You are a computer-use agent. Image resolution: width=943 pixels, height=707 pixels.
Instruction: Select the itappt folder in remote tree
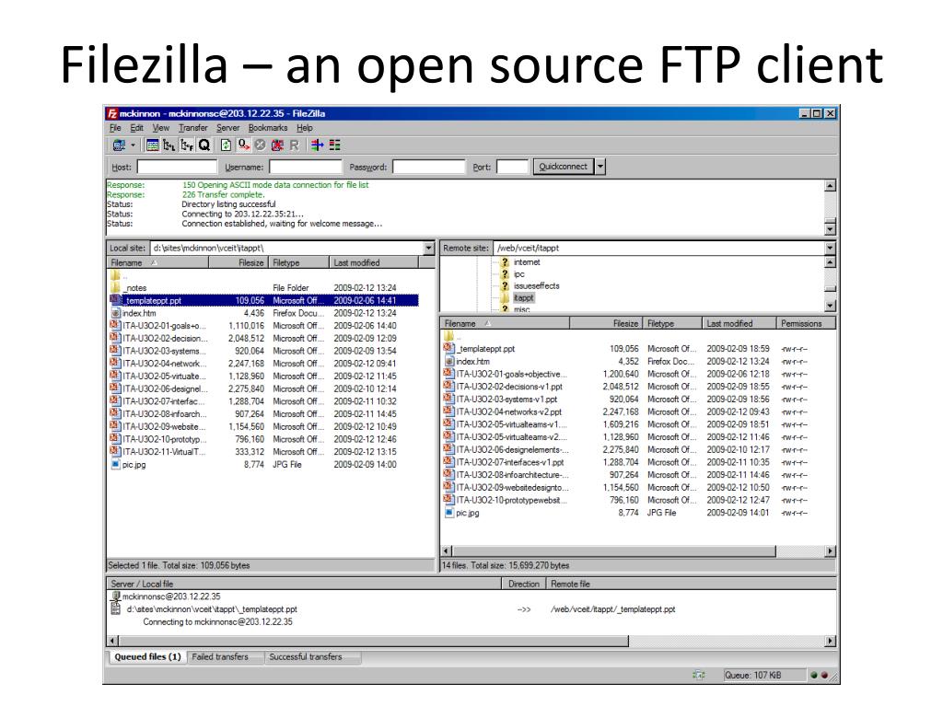[x=523, y=297]
